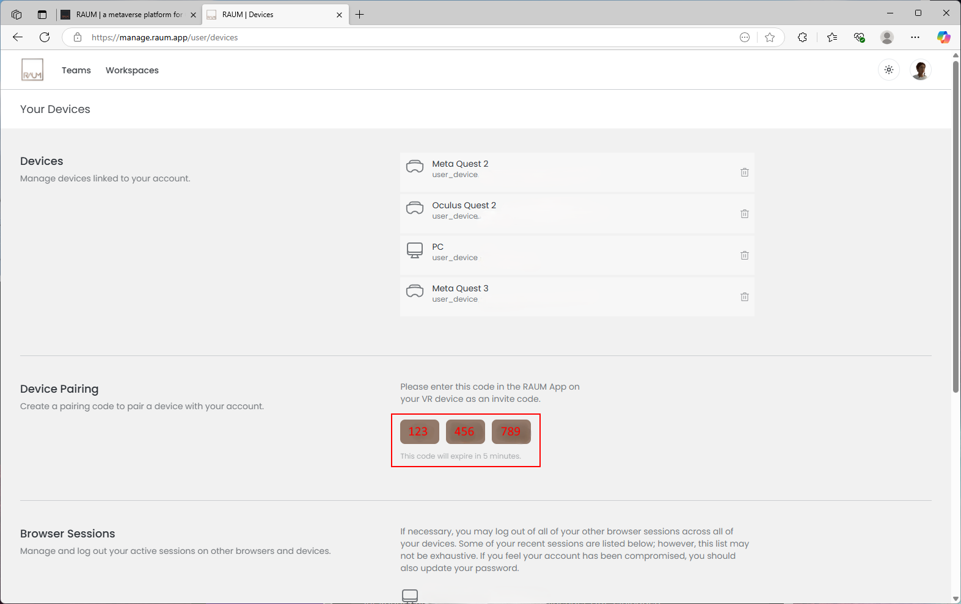Open browser Extensions puzzle icon

coord(802,37)
